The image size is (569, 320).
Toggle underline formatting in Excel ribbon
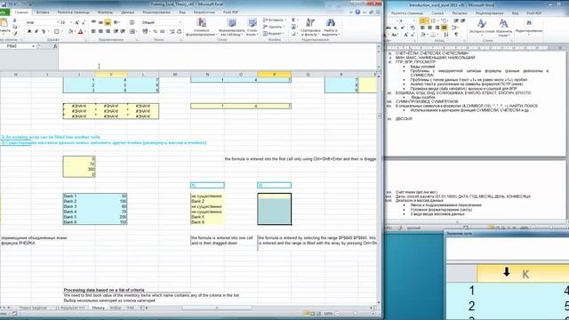(44, 32)
